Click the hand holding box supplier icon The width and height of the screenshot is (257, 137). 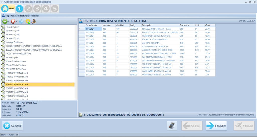click(x=34, y=21)
